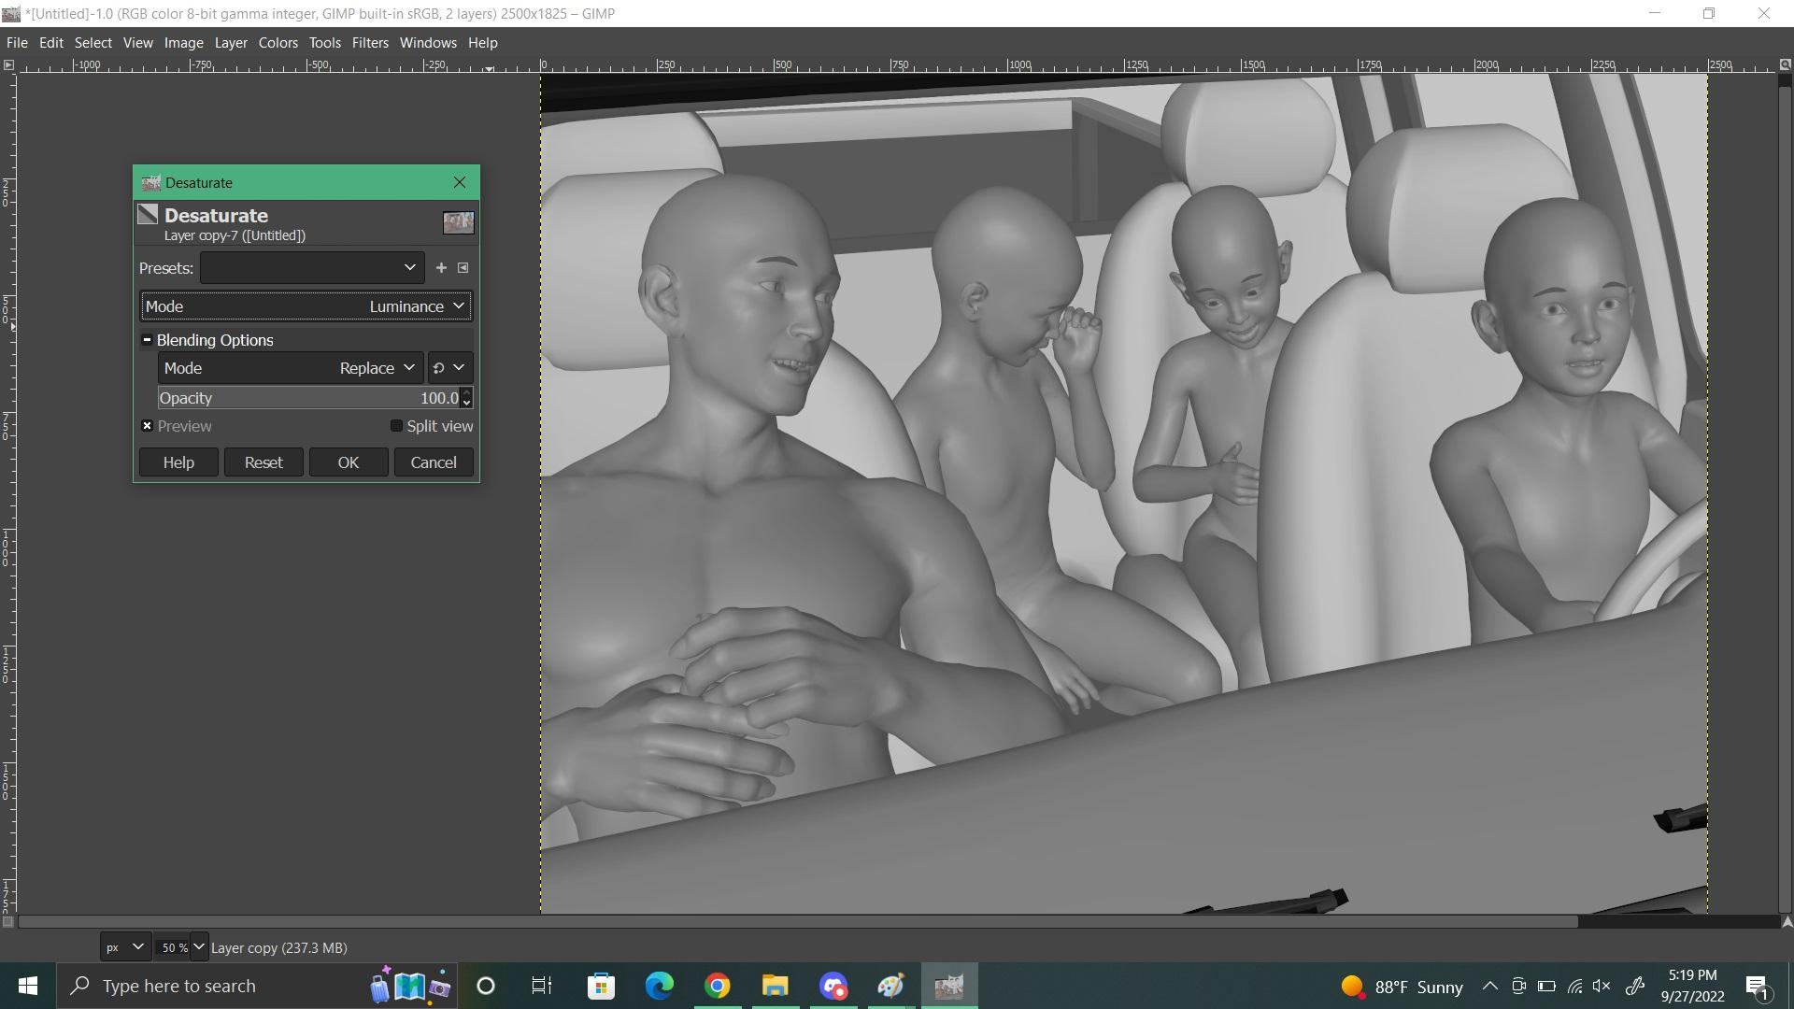1794x1009 pixels.
Task: Click the Reset button
Action: [263, 462]
